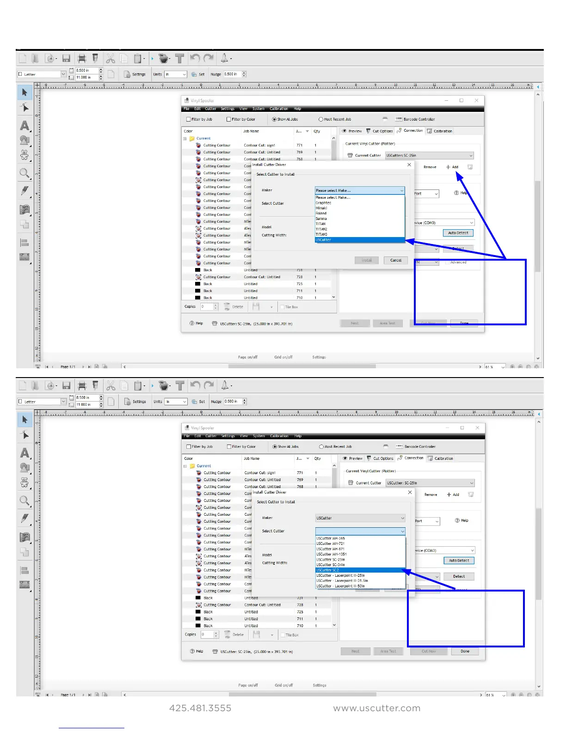Click the Undo arrow in lower screenshot
Image resolution: width=566 pixels, height=732 pixels.
[x=195, y=385]
